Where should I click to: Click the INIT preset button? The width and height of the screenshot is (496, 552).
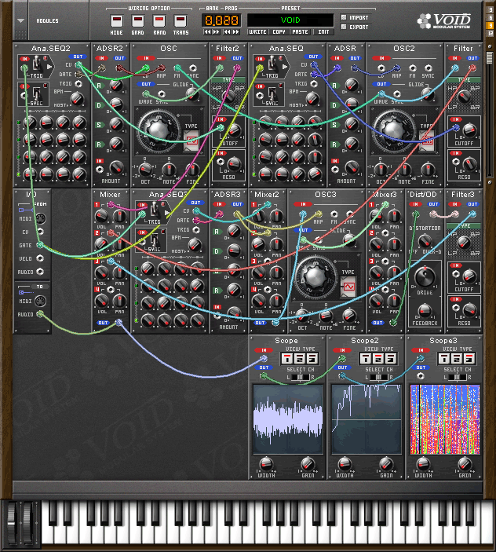tap(323, 31)
